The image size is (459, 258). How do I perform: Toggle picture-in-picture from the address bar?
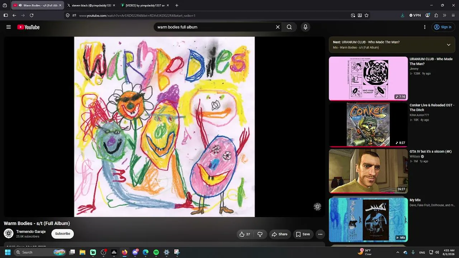pos(353,15)
